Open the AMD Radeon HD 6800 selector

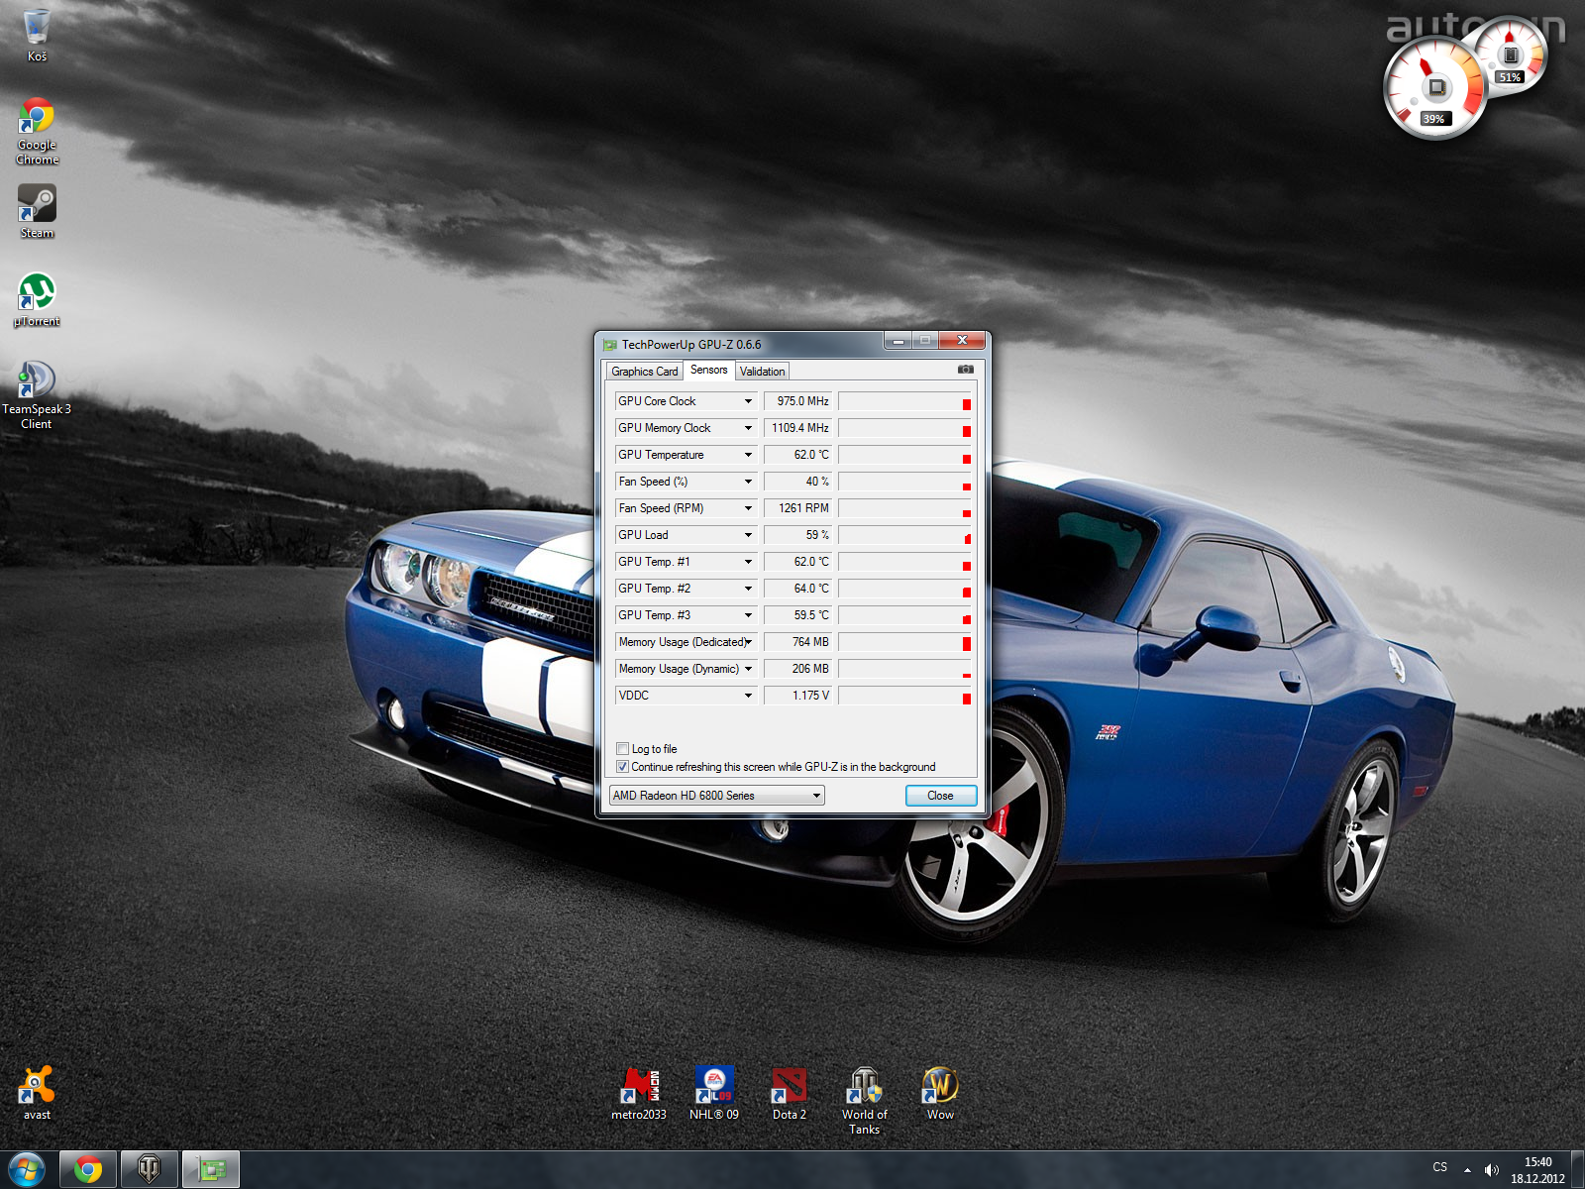tap(716, 796)
